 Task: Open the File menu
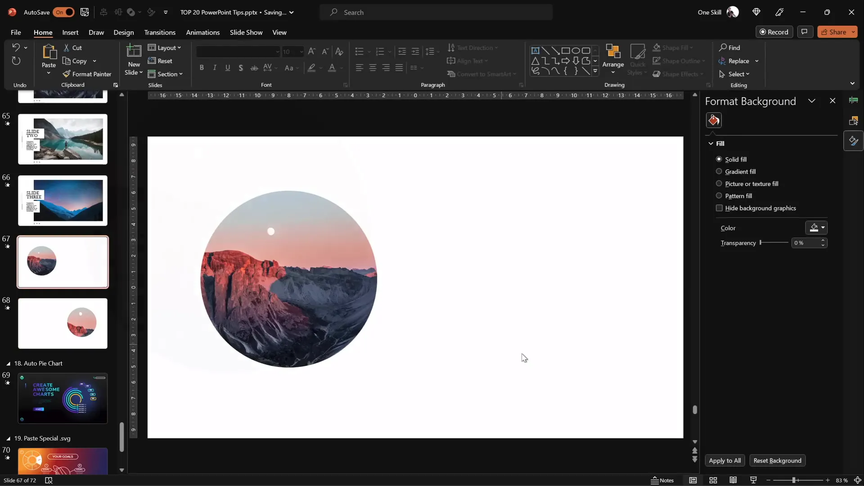pyautogui.click(x=16, y=32)
